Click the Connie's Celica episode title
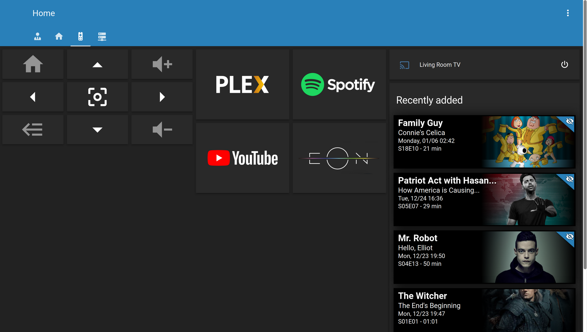The width and height of the screenshot is (587, 332). pyautogui.click(x=421, y=133)
